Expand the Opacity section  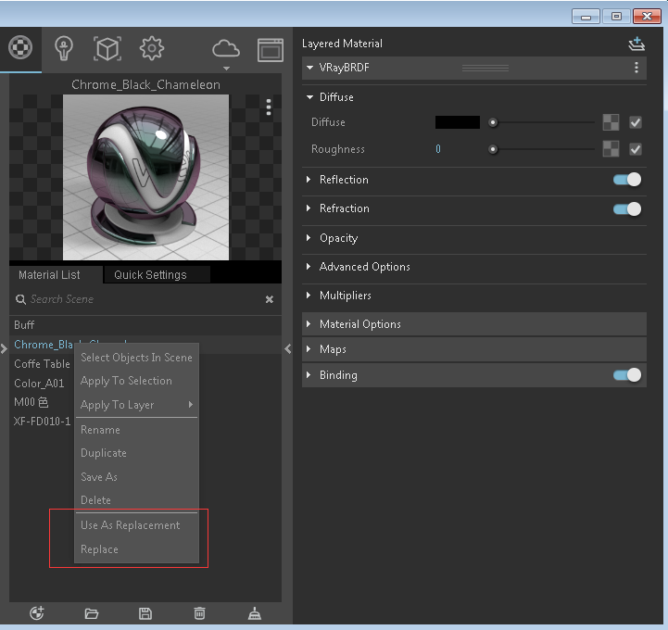click(x=338, y=238)
